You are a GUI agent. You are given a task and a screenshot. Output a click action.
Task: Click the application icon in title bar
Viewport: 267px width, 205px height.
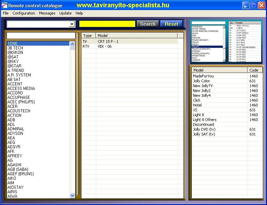4,5
